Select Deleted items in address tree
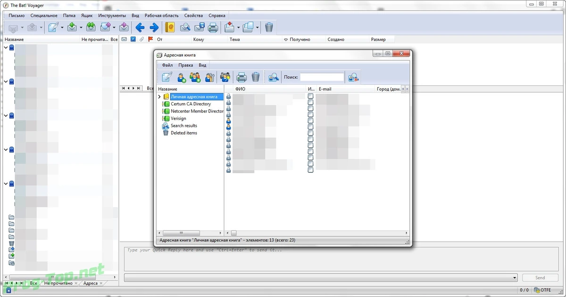This screenshot has width=566, height=297. click(x=184, y=133)
